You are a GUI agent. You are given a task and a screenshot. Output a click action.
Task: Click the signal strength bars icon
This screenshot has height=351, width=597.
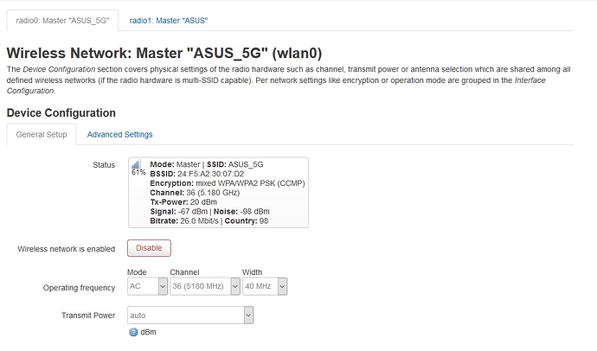(136, 164)
